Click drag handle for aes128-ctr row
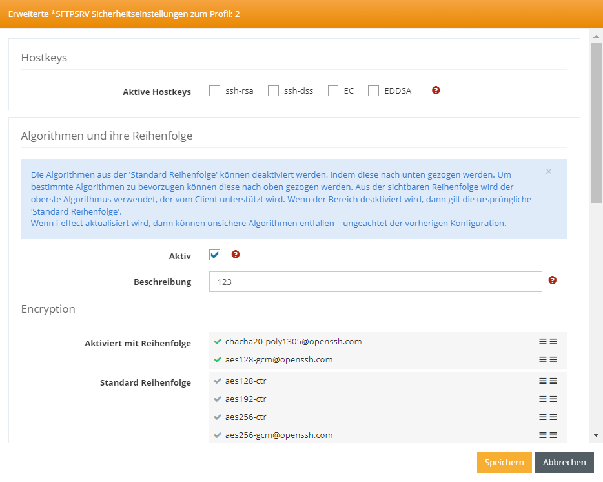 click(548, 381)
